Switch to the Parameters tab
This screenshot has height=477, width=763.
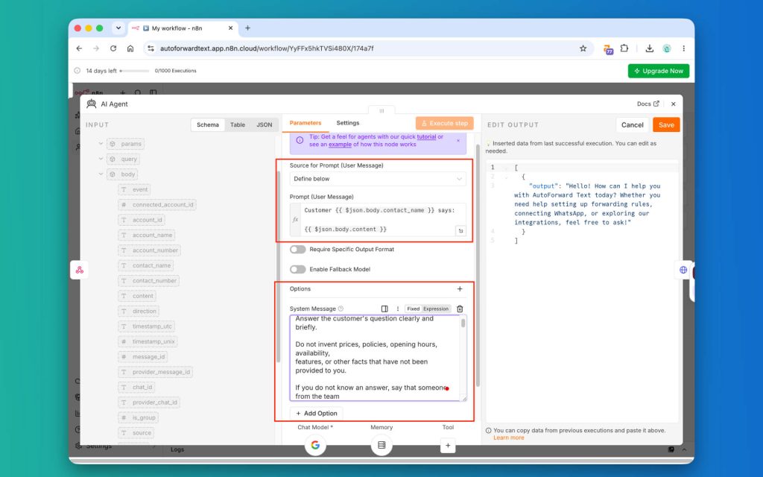click(305, 123)
